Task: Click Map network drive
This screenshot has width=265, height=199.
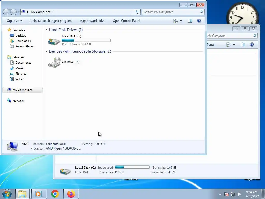Action: click(92, 21)
